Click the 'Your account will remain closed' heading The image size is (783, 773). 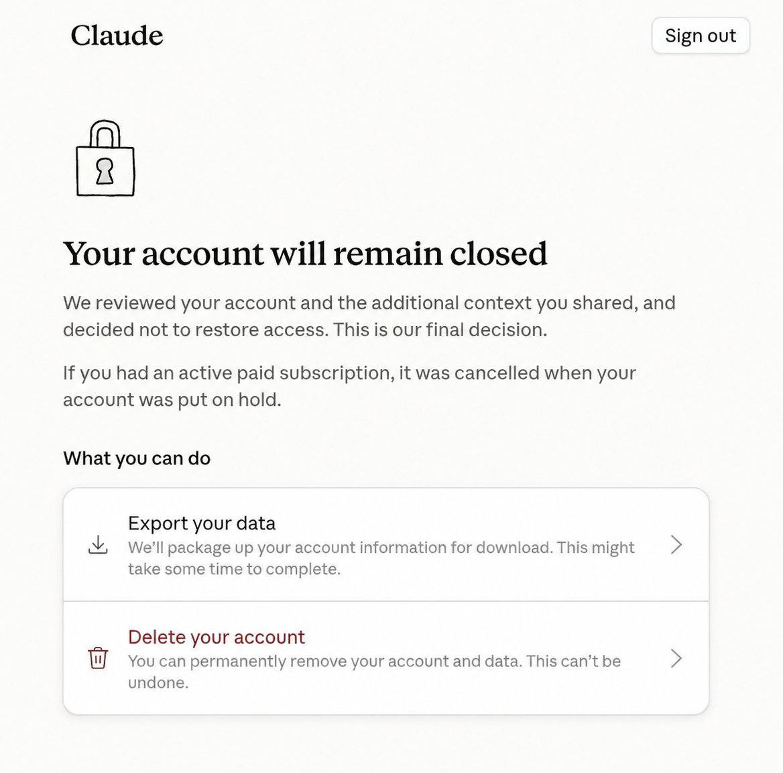coord(305,253)
